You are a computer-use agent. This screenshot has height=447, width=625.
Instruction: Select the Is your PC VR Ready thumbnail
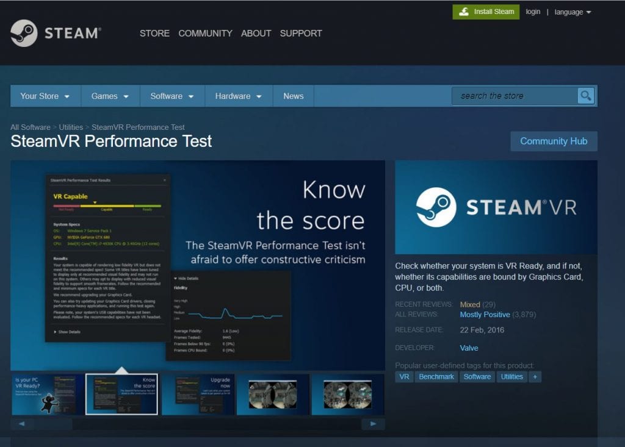[x=46, y=395]
